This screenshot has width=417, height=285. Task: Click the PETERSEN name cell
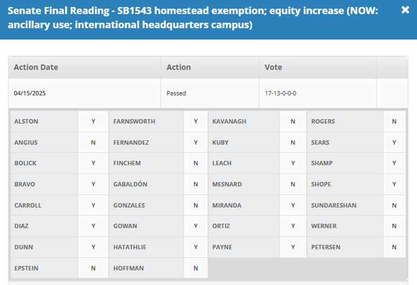(345, 247)
